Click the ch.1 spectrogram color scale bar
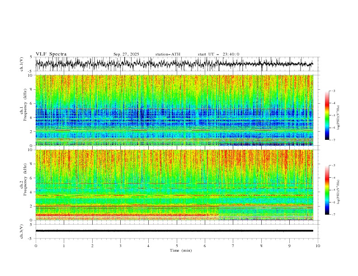 click(x=327, y=115)
